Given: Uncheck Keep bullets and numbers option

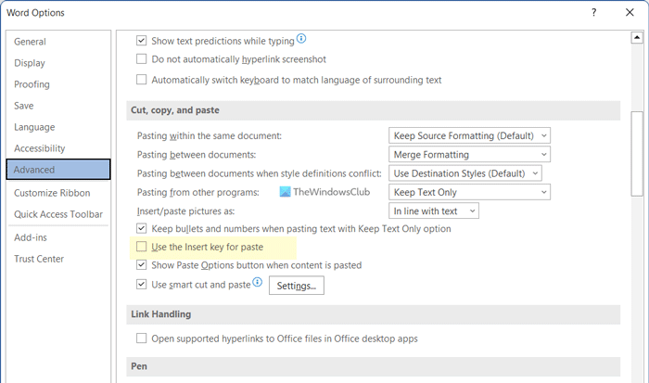Looking at the screenshot, I should pyautogui.click(x=142, y=228).
